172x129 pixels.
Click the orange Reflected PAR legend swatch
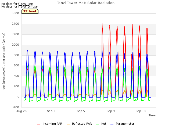68,124
